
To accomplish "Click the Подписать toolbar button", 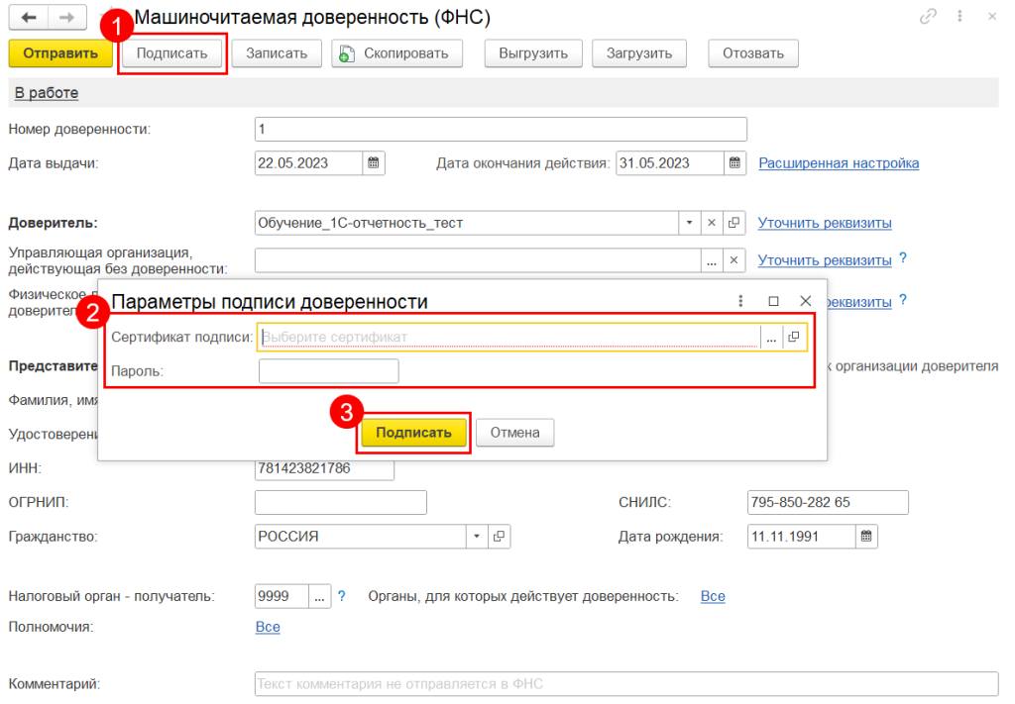I will [x=172, y=53].
